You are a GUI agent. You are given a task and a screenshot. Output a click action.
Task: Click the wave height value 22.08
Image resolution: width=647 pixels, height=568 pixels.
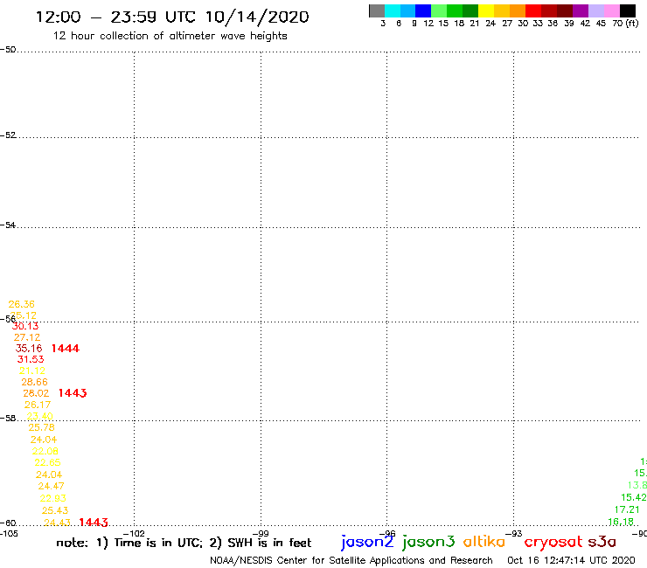[x=45, y=451]
